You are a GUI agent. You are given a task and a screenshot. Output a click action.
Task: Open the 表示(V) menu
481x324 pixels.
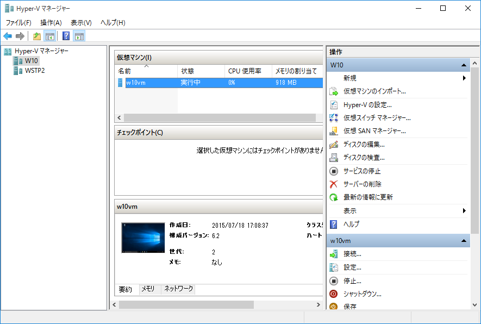pyautogui.click(x=81, y=23)
